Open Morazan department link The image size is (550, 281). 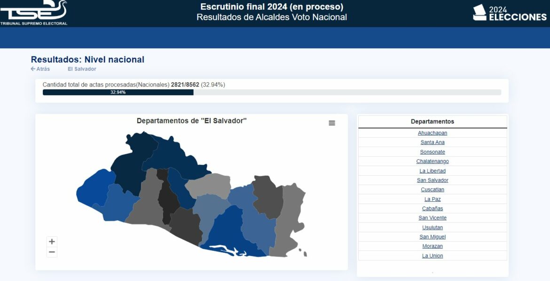(432, 246)
